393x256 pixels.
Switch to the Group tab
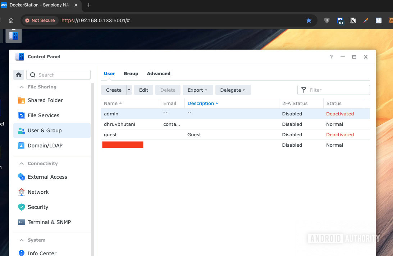click(131, 73)
